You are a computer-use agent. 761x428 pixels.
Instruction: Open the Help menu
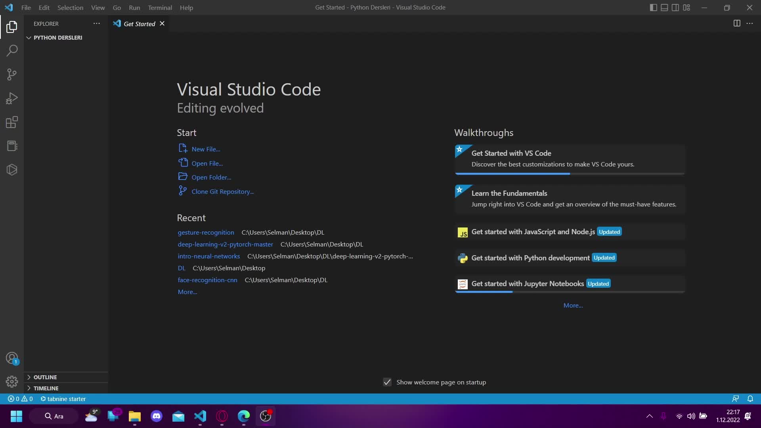coord(186,8)
